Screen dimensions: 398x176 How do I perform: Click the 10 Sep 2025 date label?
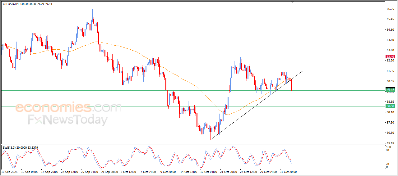[x=9, y=171]
